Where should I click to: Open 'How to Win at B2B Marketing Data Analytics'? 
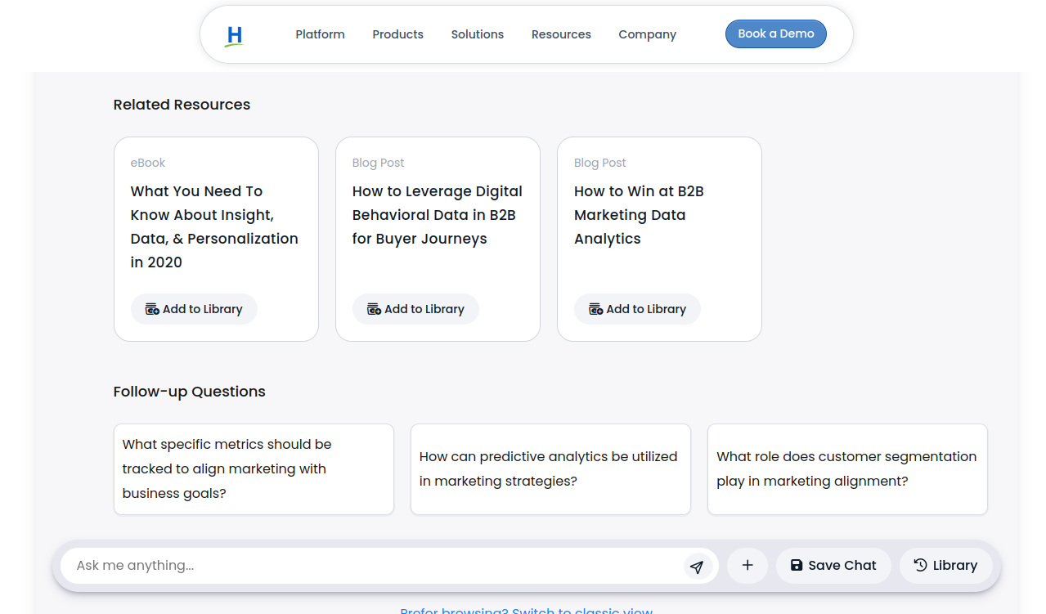click(x=639, y=215)
